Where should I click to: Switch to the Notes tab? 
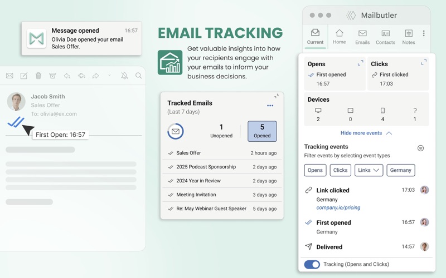point(409,37)
